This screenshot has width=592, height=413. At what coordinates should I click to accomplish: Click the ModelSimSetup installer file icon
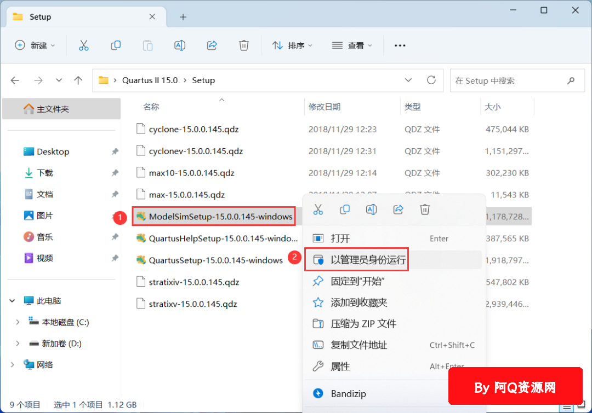coord(141,217)
